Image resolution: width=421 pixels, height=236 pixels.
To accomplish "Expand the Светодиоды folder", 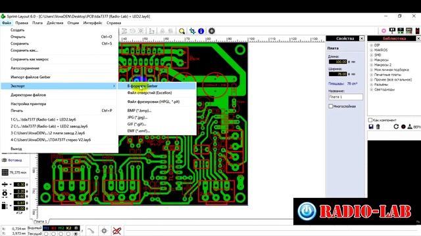I will (x=371, y=89).
